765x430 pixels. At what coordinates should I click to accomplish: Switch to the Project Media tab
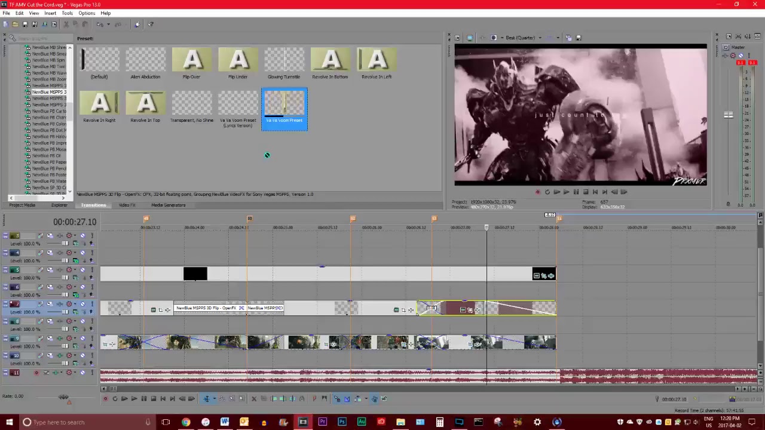pyautogui.click(x=22, y=205)
